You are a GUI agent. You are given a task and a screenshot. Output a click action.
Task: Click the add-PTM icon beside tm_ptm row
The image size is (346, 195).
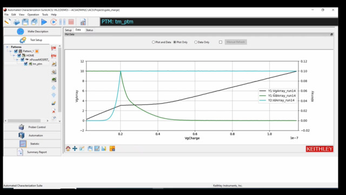pos(54,64)
